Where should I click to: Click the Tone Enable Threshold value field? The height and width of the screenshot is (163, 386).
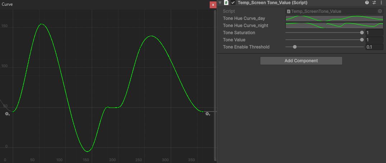[374, 47]
